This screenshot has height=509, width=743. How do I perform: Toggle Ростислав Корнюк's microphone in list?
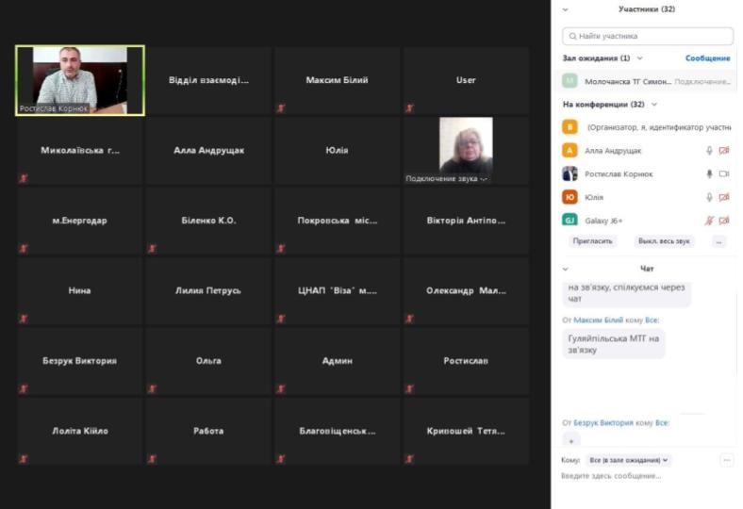709,174
